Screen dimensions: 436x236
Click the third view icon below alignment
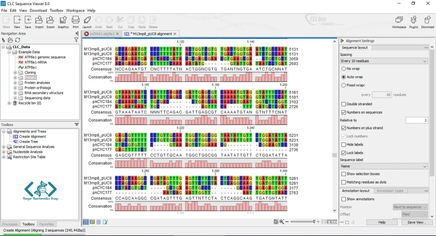[x=99, y=222]
